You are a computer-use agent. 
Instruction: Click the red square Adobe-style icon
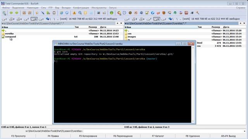(x=186, y=13)
